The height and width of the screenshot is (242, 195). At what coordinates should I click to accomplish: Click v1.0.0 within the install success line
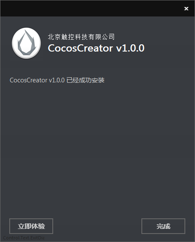[57, 80]
